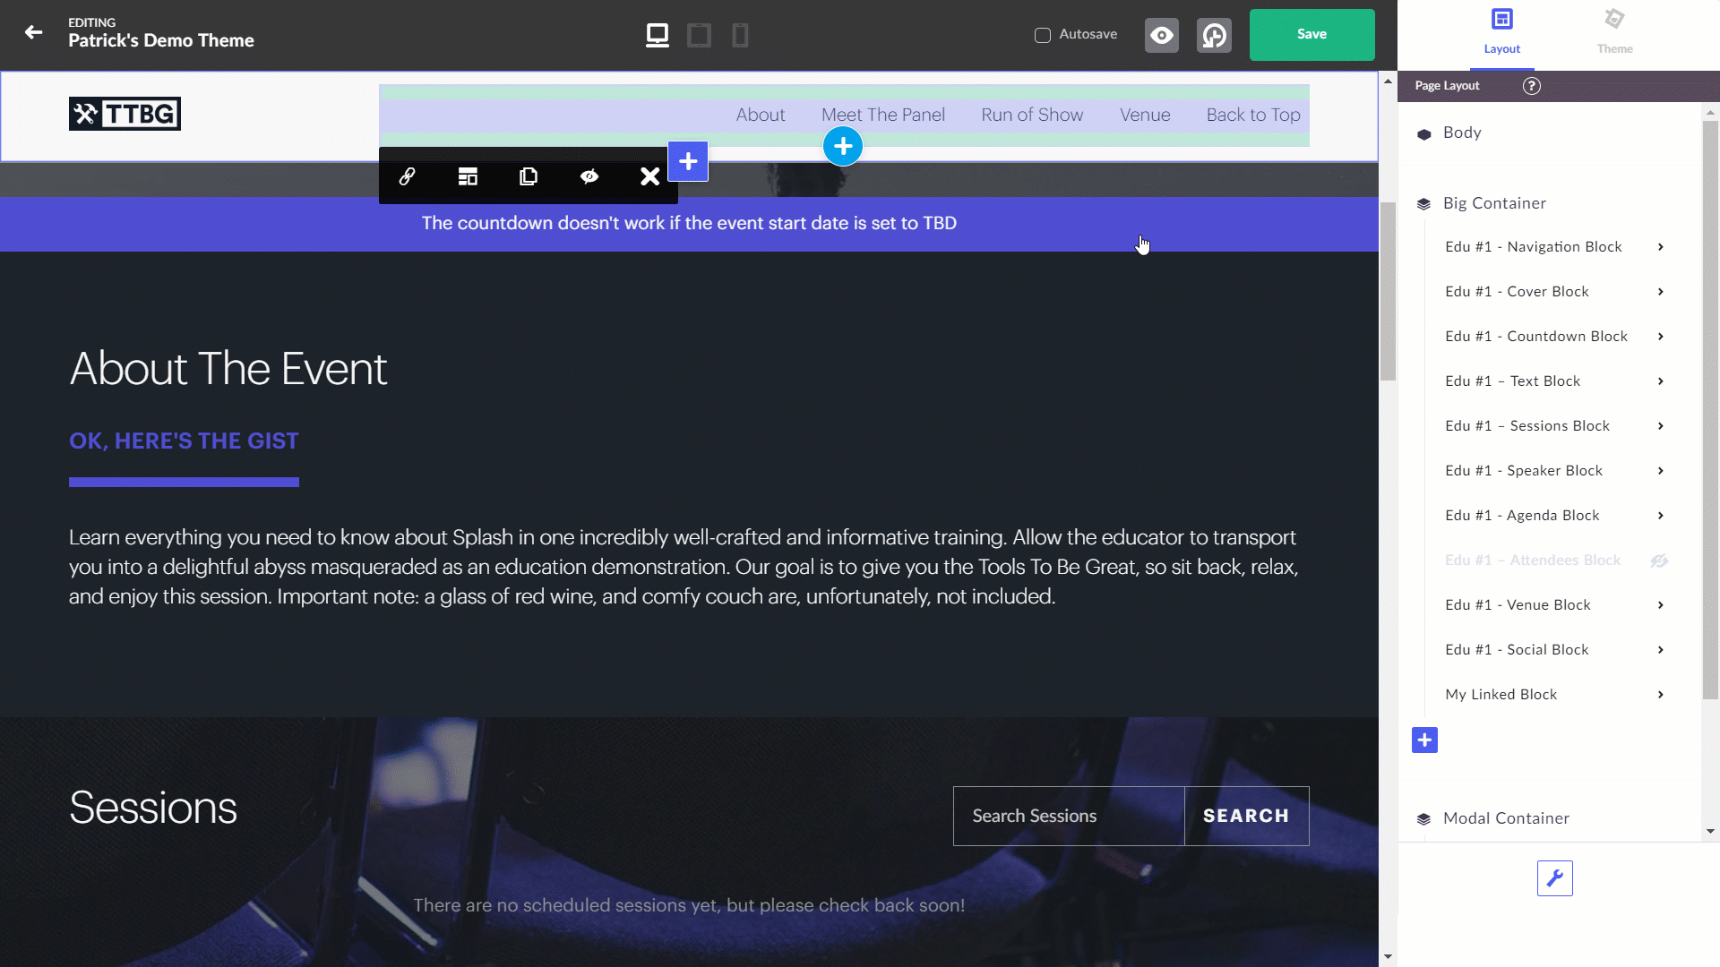Click canvas scroll down arrow
Image resolution: width=1720 pixels, height=967 pixels.
pos(1388,956)
